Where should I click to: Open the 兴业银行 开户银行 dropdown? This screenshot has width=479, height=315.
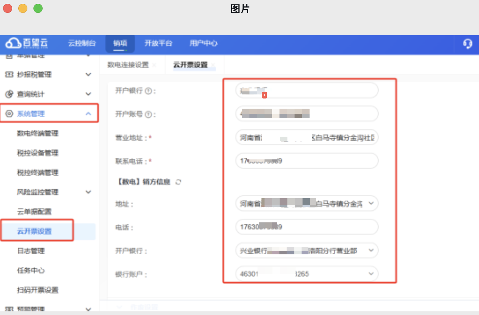tap(371, 251)
